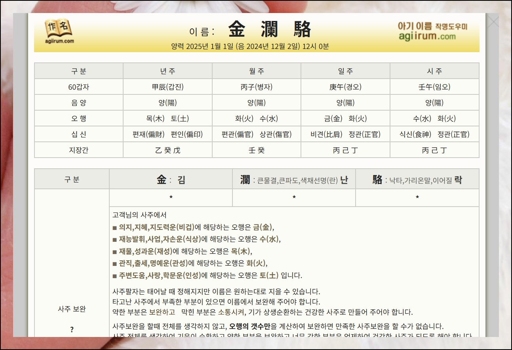Click the sentence starting 약한 부분은 보완하고

pyautogui.click(x=263, y=312)
